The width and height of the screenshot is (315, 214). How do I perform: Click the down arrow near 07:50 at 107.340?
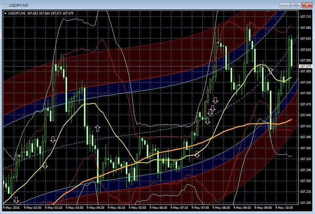pos(197,154)
